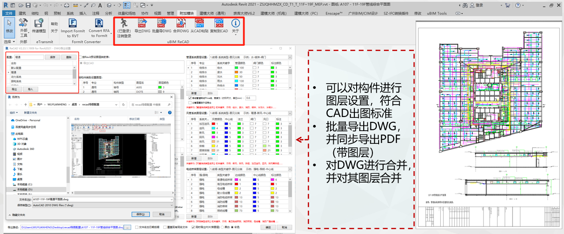Click the 导入 button under config list
Image resolution: width=564 pixels, height=234 pixels.
pyautogui.click(x=31, y=89)
